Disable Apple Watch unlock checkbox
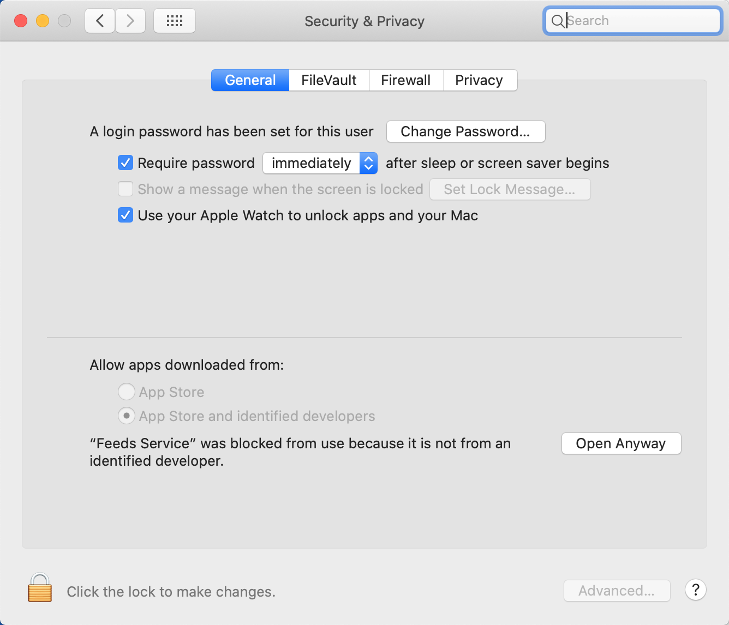 pyautogui.click(x=126, y=215)
